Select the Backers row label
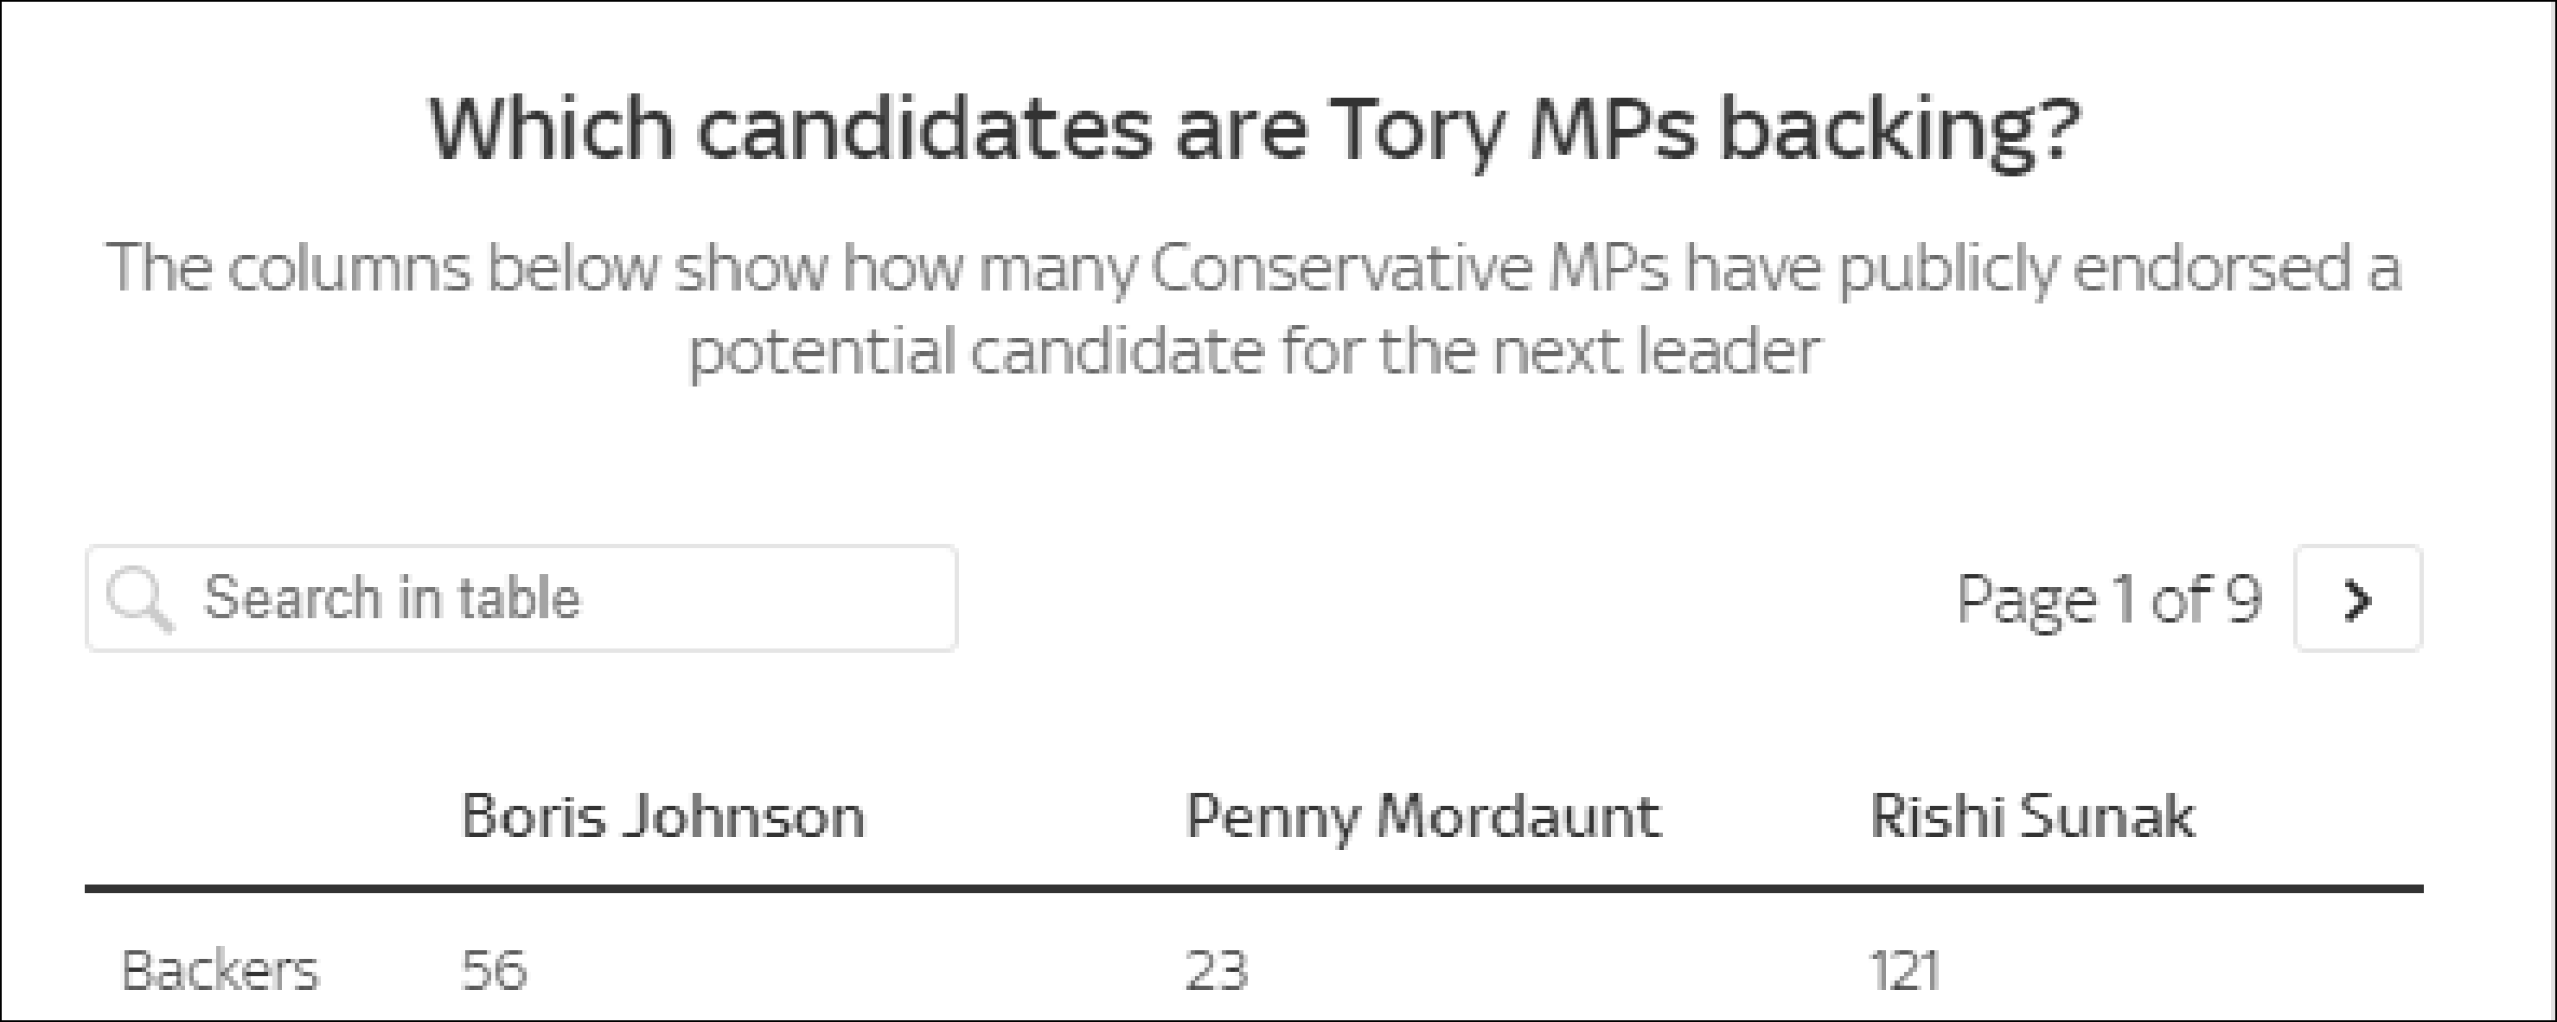Viewport: 2557px width, 1022px height. [220, 970]
